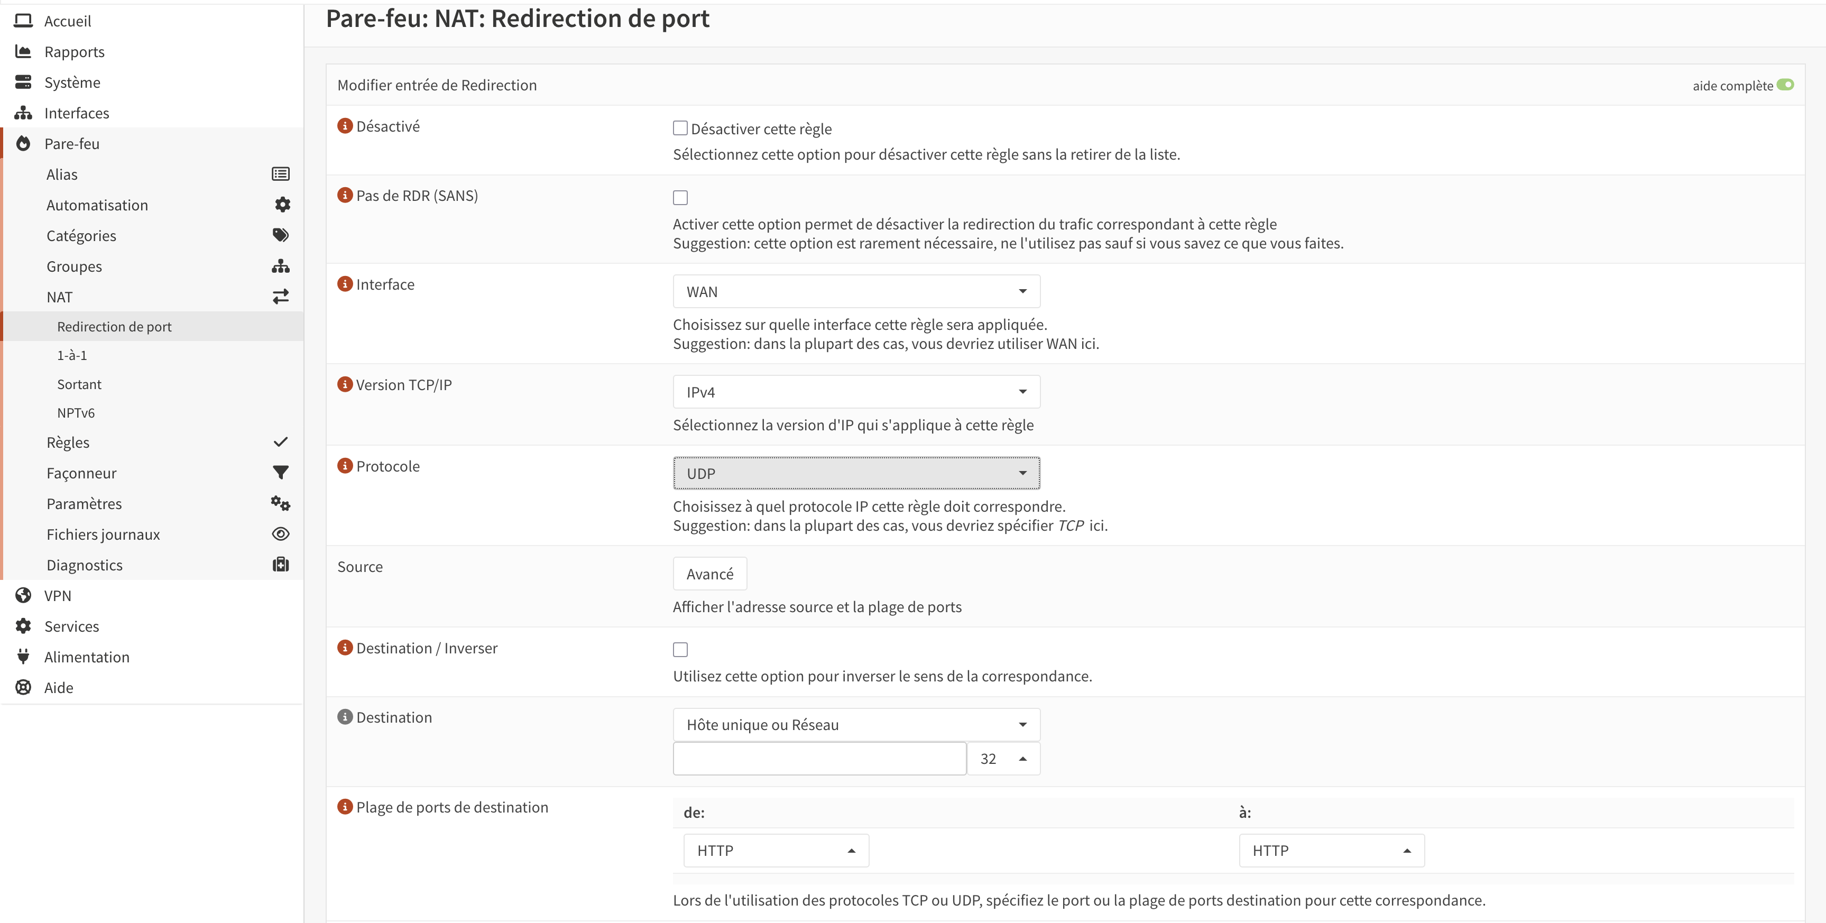Check the Désactiver cette règle checkbox

(680, 128)
